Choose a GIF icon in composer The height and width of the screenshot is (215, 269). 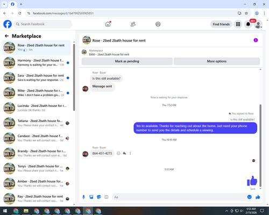tap(107, 197)
